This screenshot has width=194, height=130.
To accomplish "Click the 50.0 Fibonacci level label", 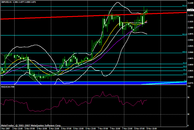I will click(x=185, y=66).
